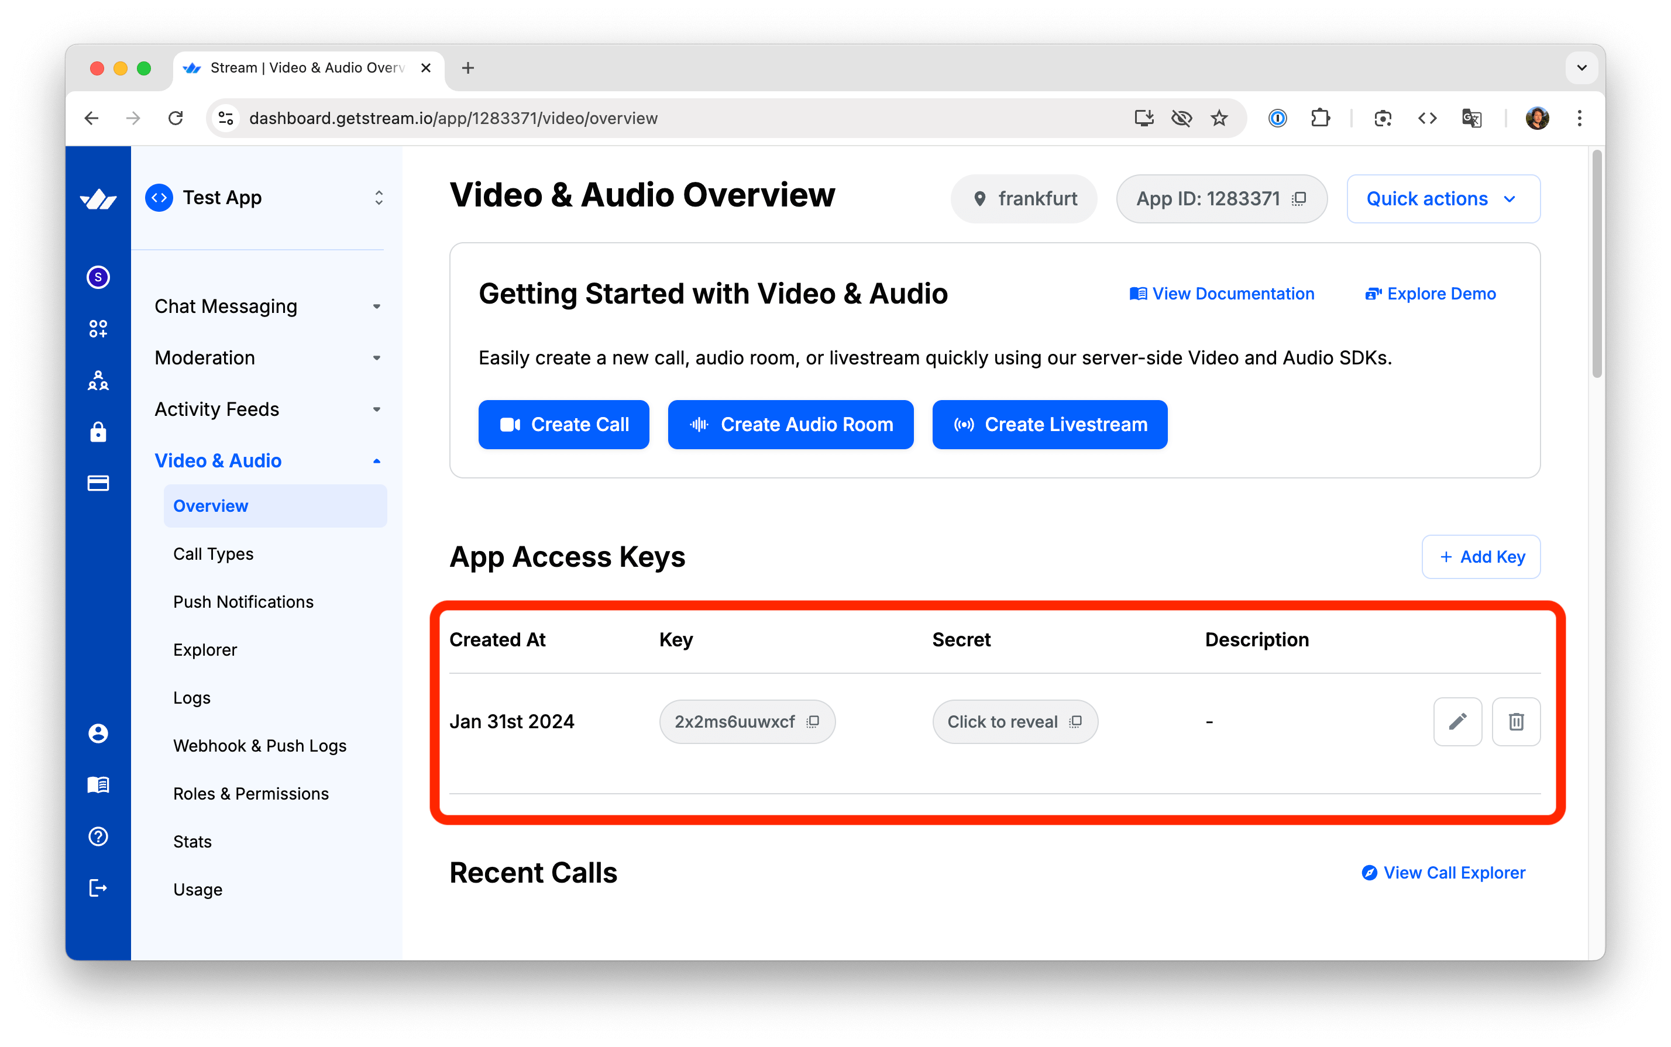This screenshot has width=1671, height=1047.
Task: Open the lock icon in sidebar
Action: tap(98, 432)
